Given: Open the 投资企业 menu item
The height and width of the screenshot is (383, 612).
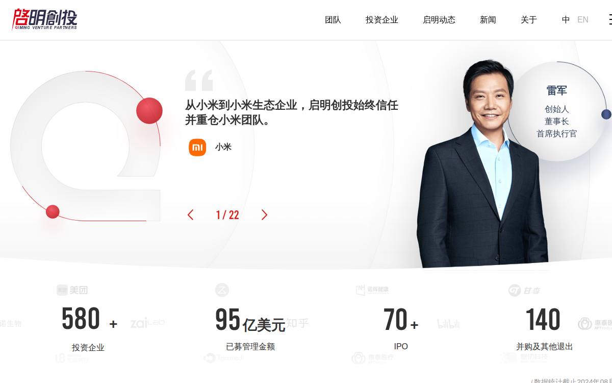Looking at the screenshot, I should pyautogui.click(x=382, y=20).
